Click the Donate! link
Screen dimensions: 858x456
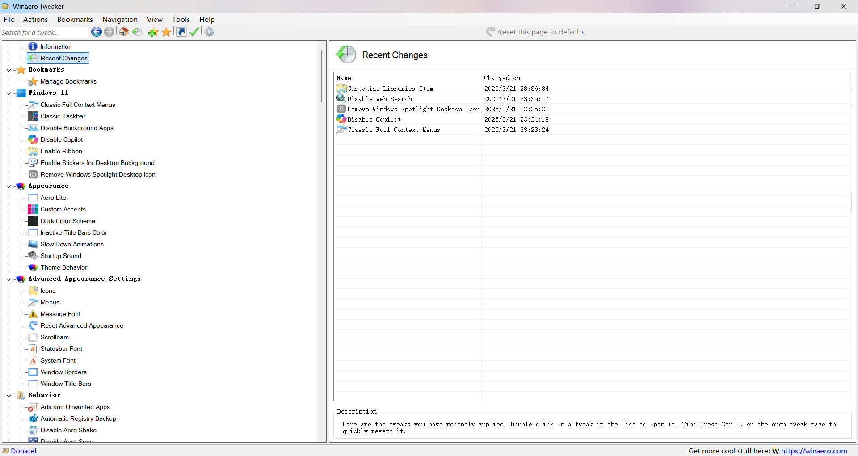23,451
